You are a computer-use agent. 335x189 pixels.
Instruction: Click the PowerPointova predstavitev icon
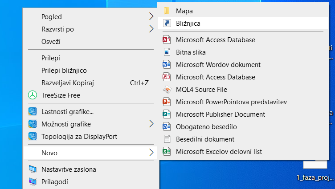tap(167, 102)
